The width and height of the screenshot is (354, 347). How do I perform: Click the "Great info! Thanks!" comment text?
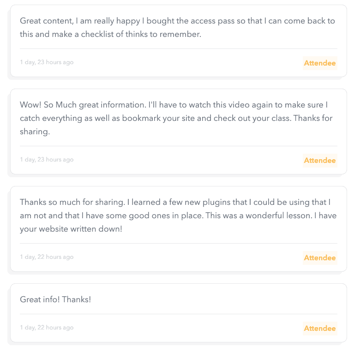(55, 299)
